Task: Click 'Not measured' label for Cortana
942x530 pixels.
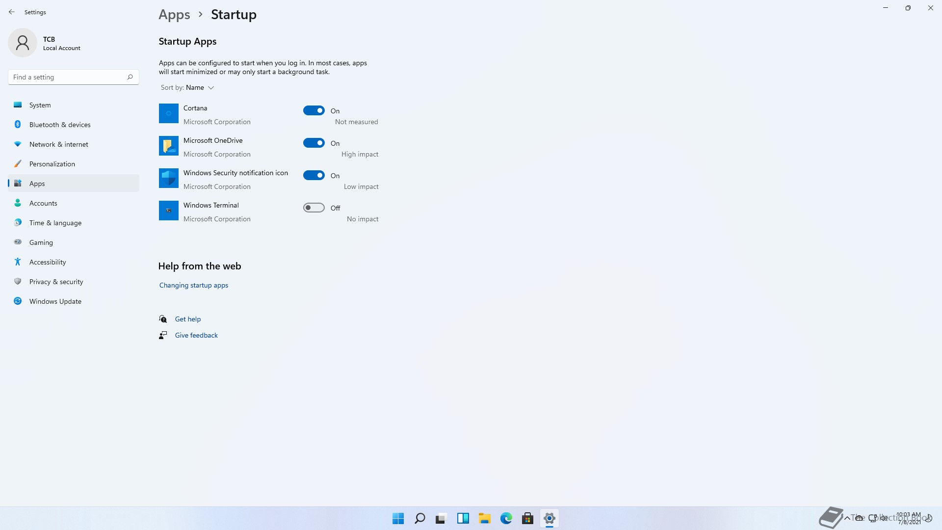Action: pos(356,122)
